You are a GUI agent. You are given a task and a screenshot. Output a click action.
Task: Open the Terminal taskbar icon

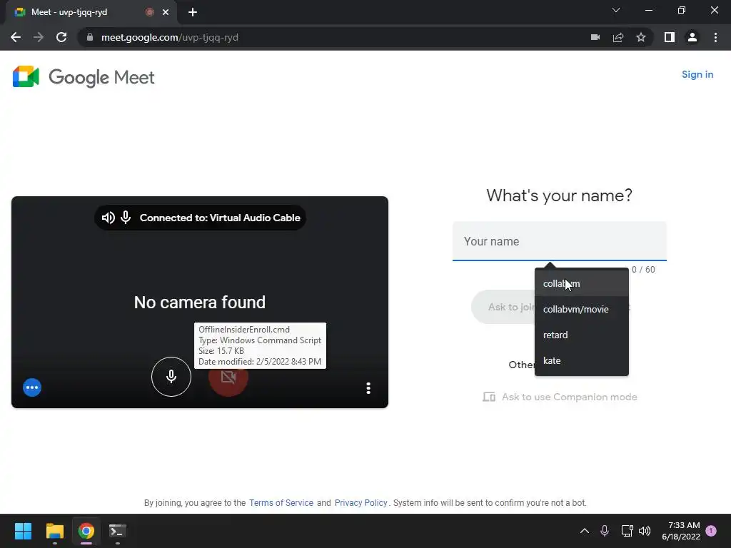click(x=118, y=531)
